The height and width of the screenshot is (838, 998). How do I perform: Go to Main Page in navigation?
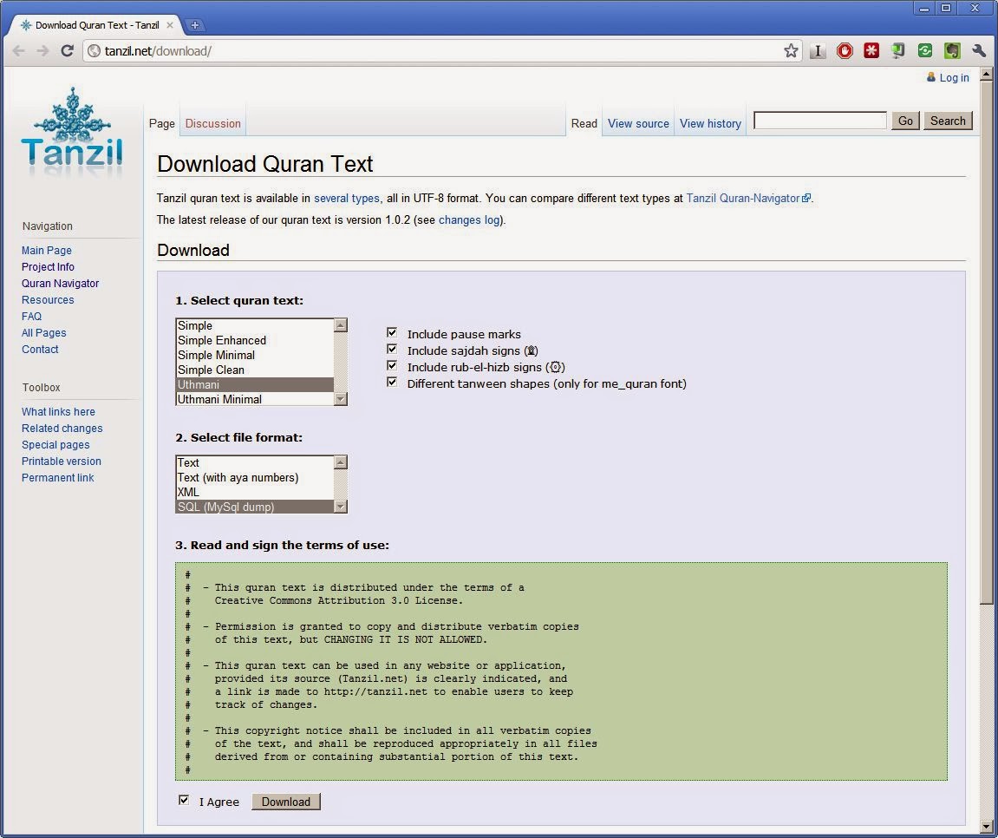(47, 250)
